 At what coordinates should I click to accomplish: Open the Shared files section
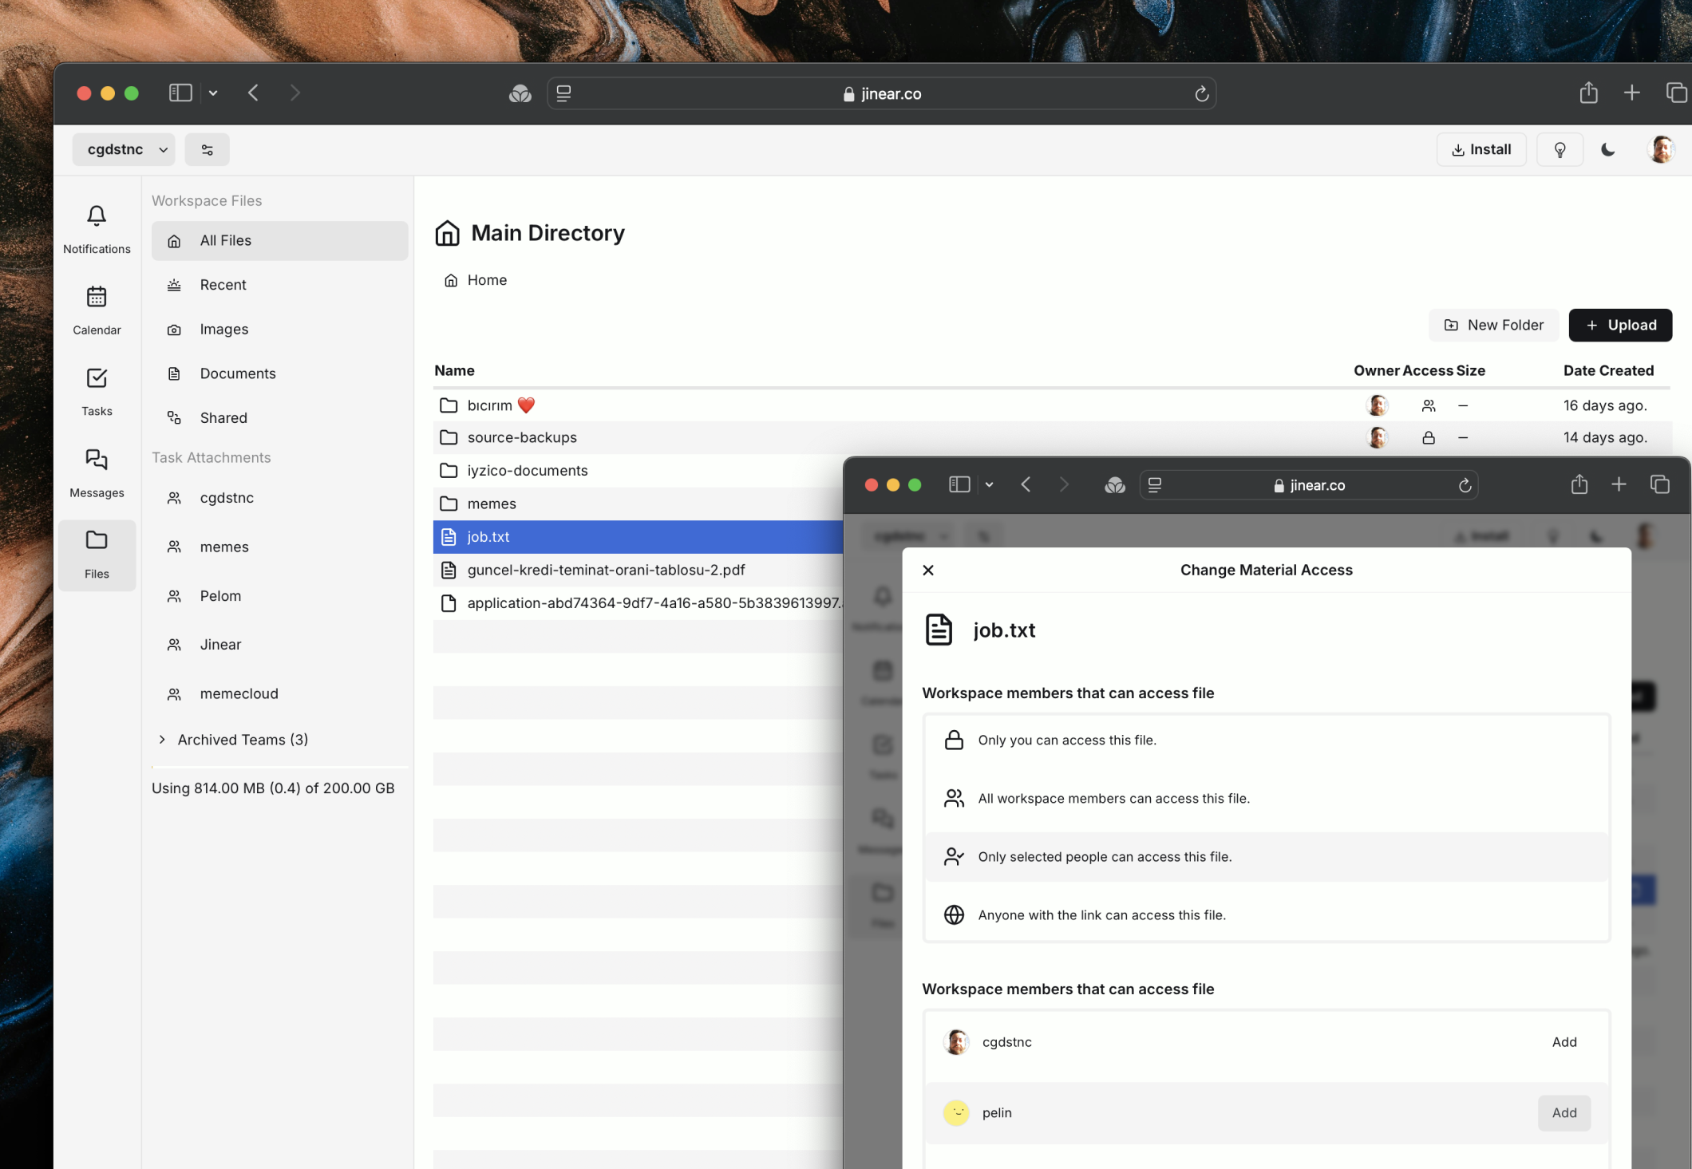click(223, 417)
